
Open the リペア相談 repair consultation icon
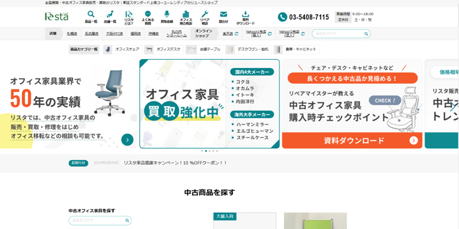(x=205, y=16)
